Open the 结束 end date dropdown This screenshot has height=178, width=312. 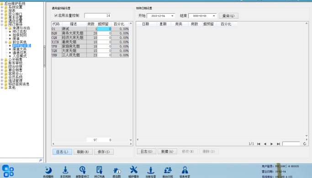[x=214, y=16]
